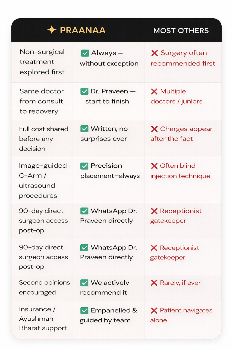Uncheck the green checkbox for "Written, no surprises"
Screen dimensions: 233x350
(84, 129)
